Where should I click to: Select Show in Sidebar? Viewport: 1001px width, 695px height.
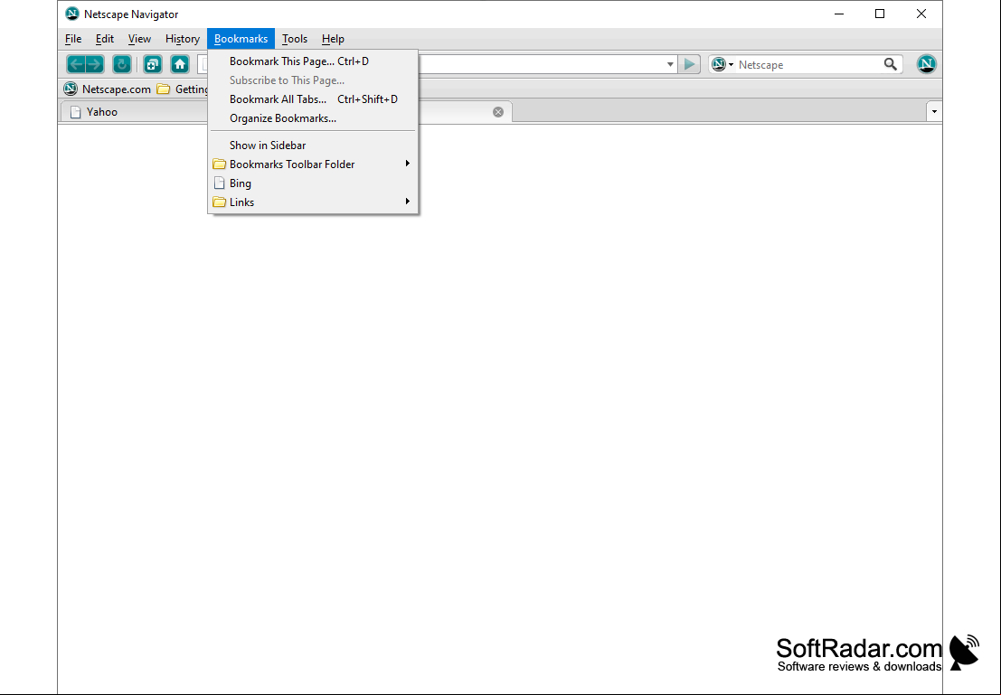click(x=313, y=145)
